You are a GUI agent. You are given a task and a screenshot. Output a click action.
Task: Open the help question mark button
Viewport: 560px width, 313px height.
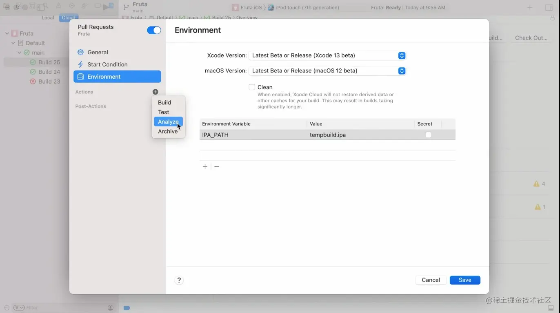point(179,280)
